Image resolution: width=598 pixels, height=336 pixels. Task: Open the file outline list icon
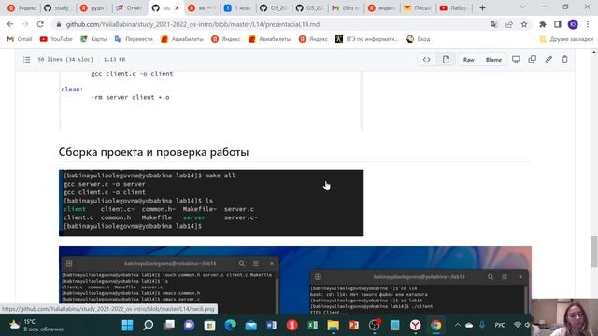(26, 60)
